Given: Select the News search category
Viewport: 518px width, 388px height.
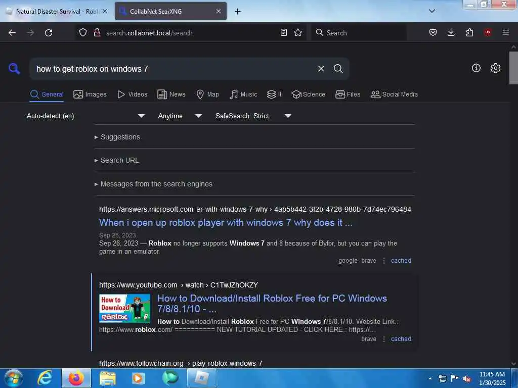Looking at the screenshot, I should 171,94.
